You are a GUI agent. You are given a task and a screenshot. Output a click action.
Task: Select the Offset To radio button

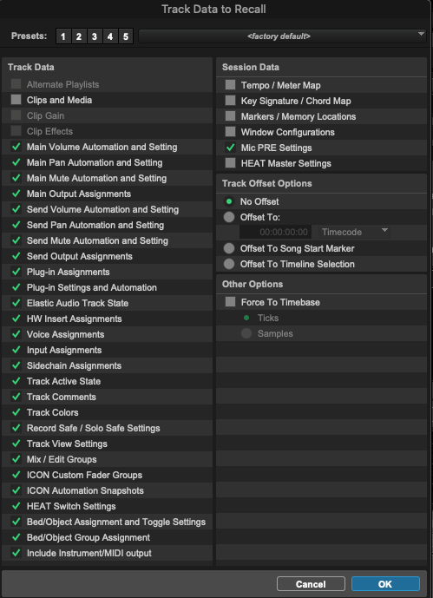[229, 217]
